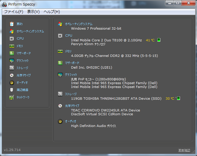
Task: Click the グラフィック monitor icon in summary panel
Action: tap(60, 75)
